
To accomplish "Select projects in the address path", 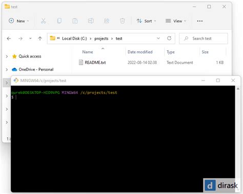I will pyautogui.click(x=102, y=38).
